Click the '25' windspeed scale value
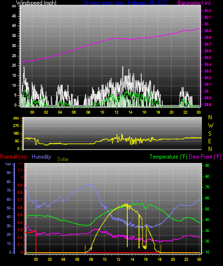This screenshot has width=223, height=266. tap(14, 56)
